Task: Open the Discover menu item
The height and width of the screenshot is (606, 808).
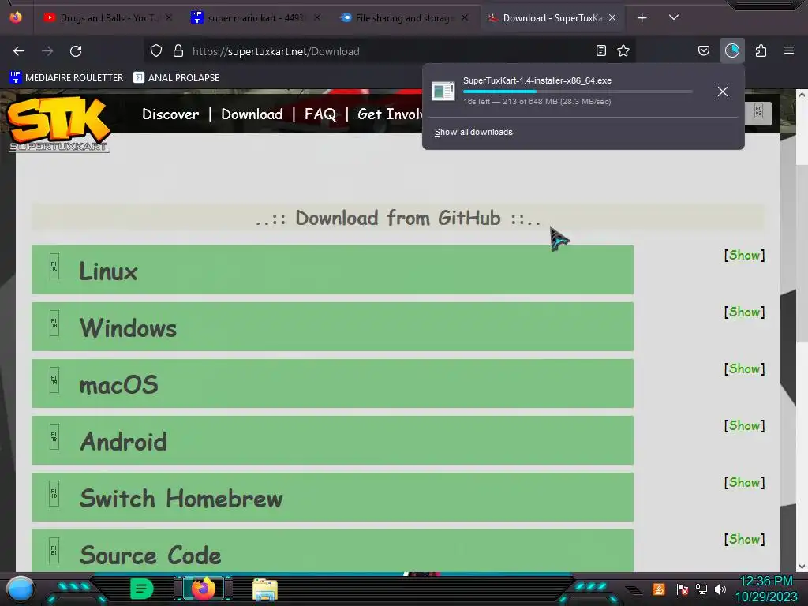Action: coord(170,114)
